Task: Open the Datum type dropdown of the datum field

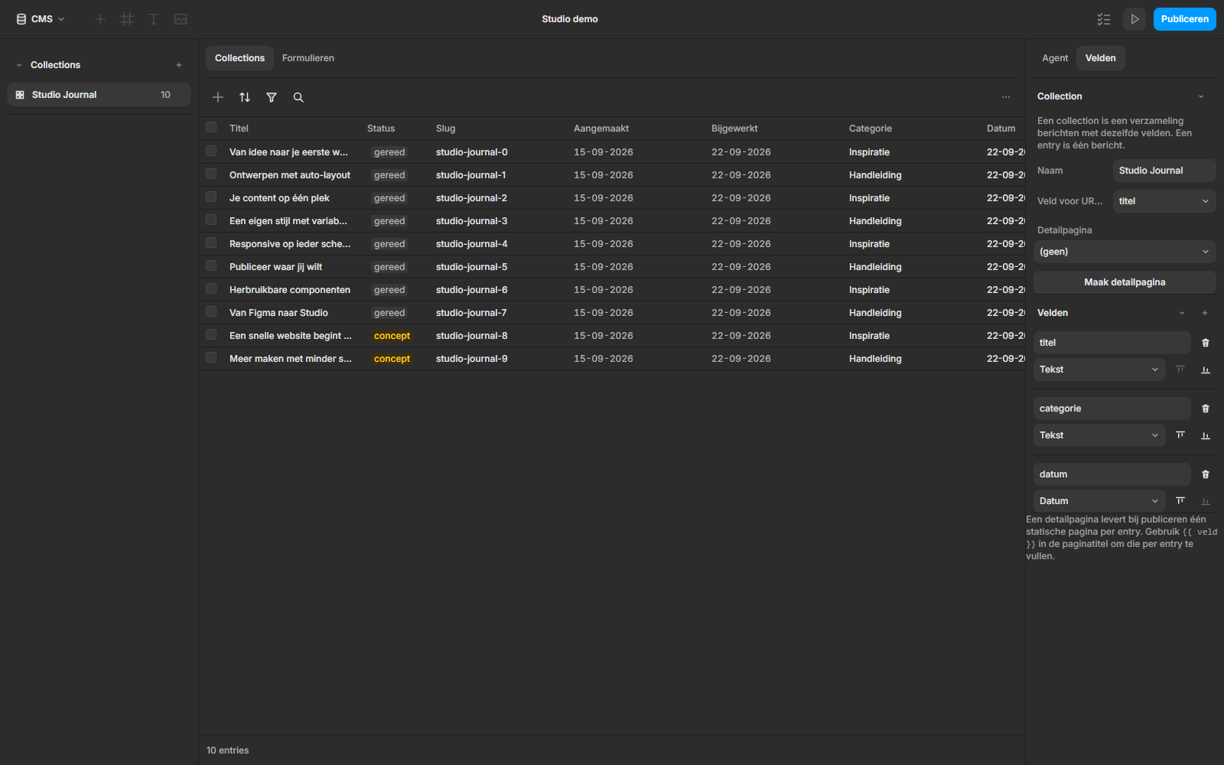Action: 1099,501
